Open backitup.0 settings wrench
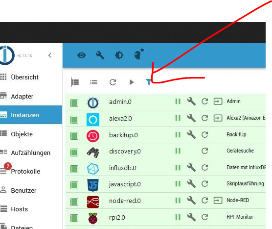Image resolution: width=272 pixels, height=229 pixels. point(191,134)
